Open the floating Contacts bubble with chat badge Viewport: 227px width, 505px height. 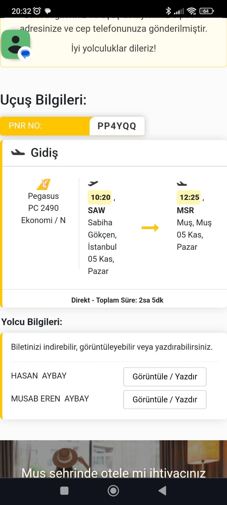pyautogui.click(x=16, y=44)
